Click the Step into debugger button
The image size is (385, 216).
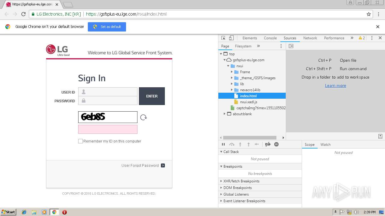240,144
